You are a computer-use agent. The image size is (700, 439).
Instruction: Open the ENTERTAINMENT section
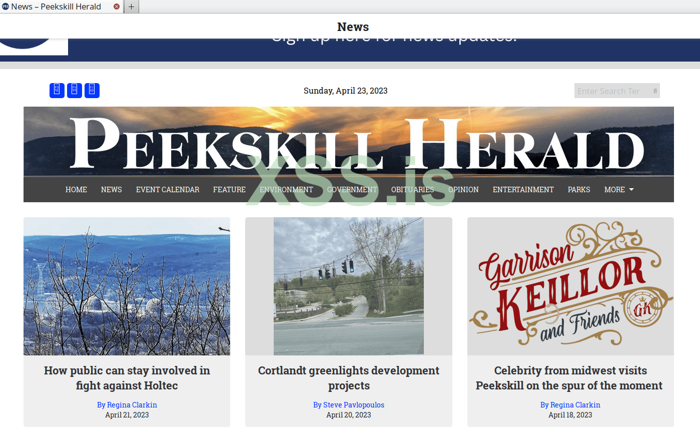point(523,190)
